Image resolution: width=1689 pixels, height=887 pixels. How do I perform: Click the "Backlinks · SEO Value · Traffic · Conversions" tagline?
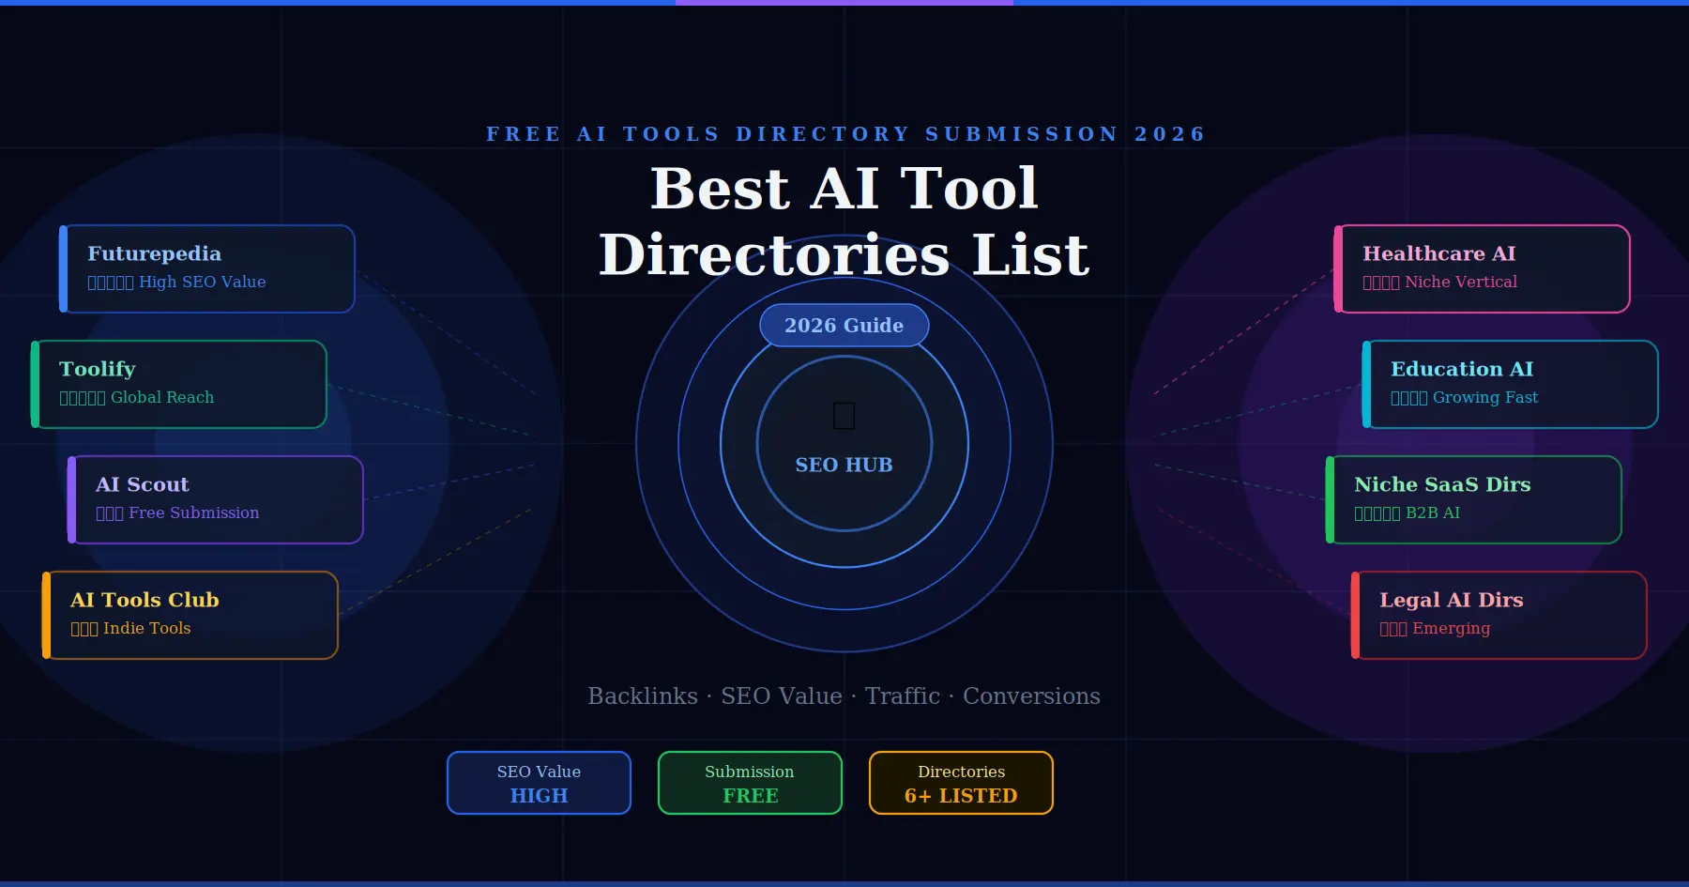coord(844,696)
